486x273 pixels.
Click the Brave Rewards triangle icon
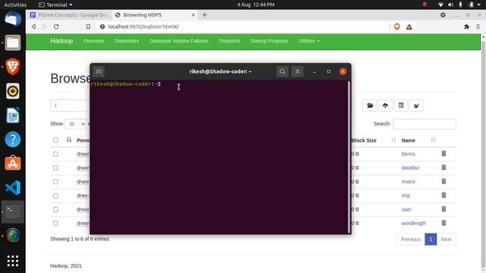pos(409,27)
